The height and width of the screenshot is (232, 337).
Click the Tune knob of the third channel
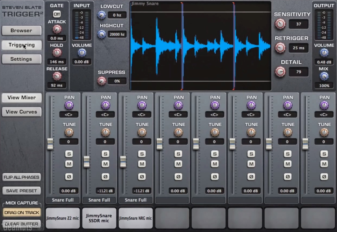[142, 132]
